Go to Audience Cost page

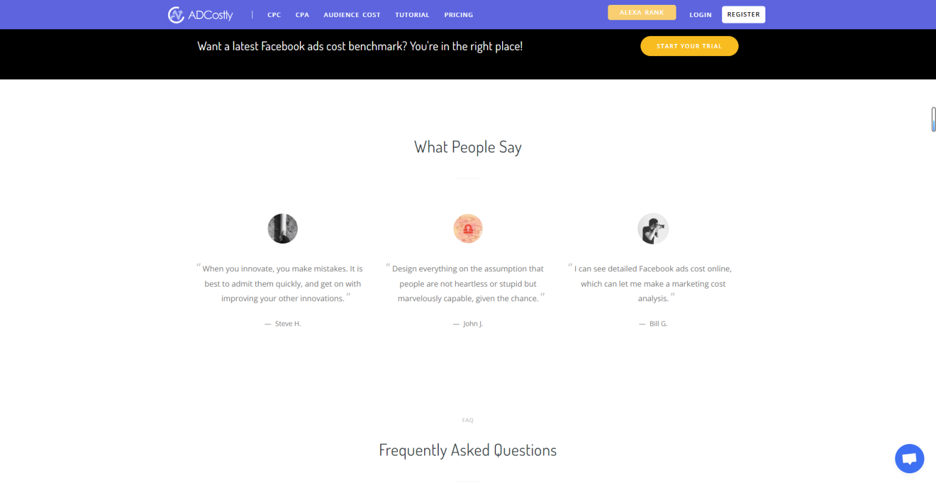click(x=352, y=15)
